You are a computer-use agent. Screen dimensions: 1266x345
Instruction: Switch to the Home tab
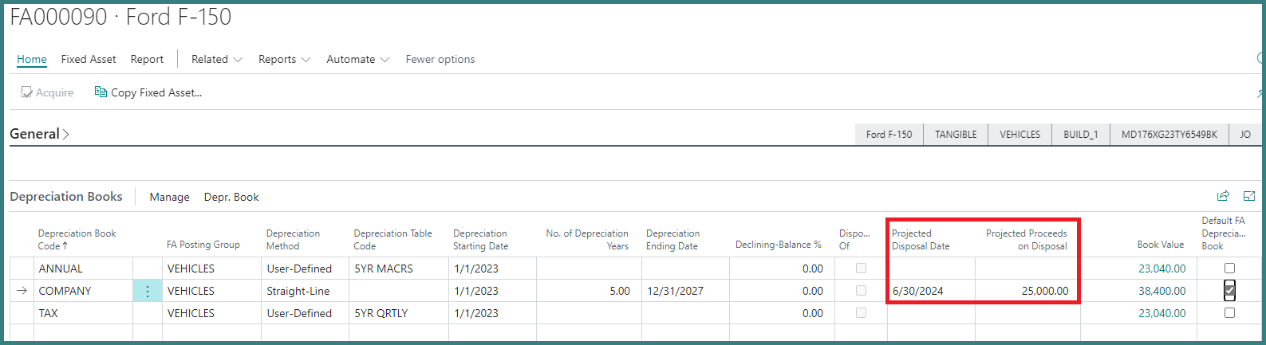click(x=32, y=59)
